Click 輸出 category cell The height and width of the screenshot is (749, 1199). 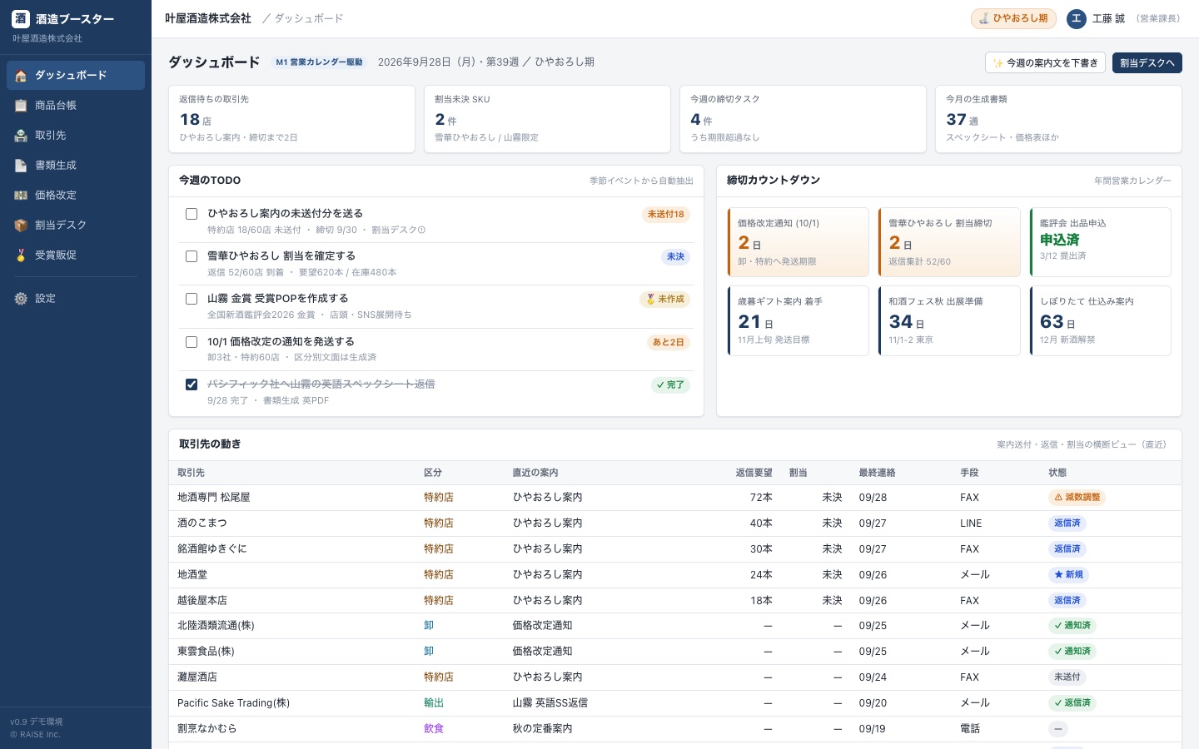coord(434,703)
